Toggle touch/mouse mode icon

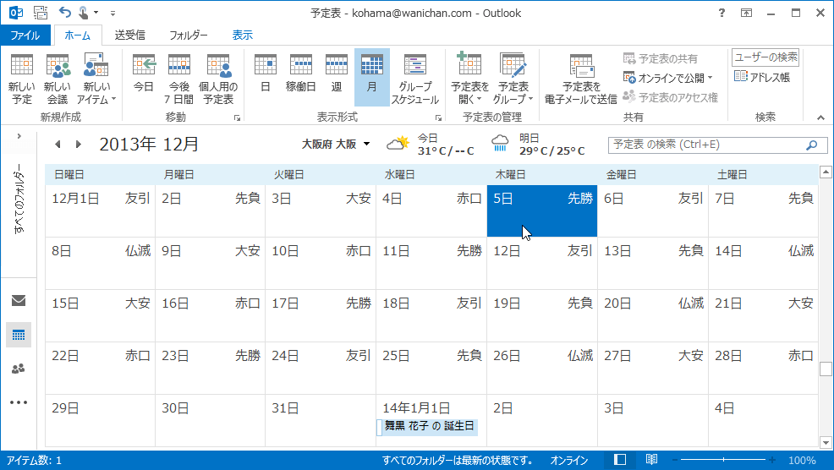point(84,12)
